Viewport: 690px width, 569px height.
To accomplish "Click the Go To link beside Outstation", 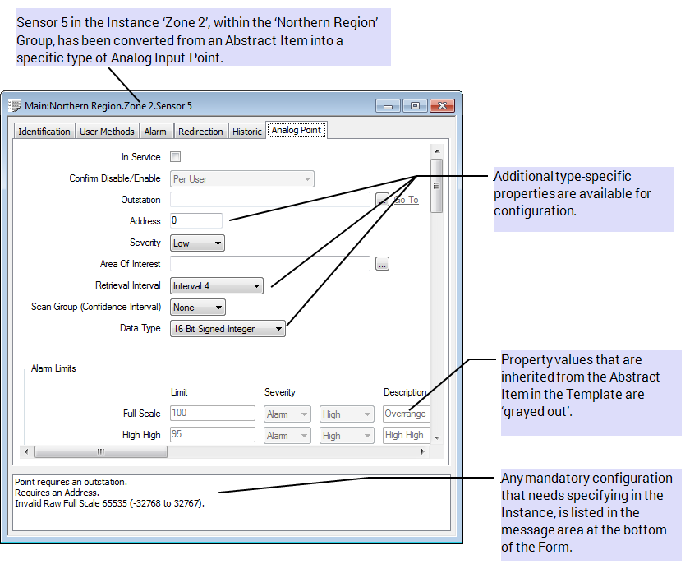I will (x=407, y=200).
